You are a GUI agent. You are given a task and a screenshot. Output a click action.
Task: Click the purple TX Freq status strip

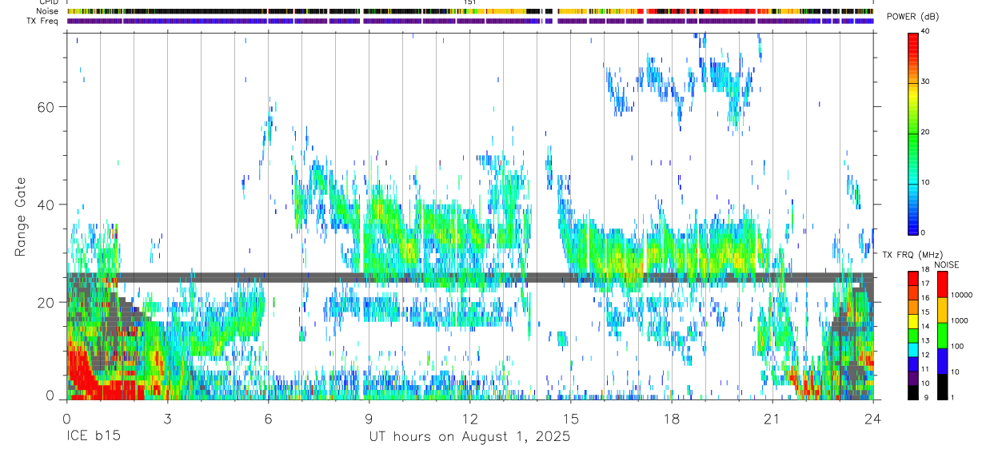pyautogui.click(x=470, y=21)
